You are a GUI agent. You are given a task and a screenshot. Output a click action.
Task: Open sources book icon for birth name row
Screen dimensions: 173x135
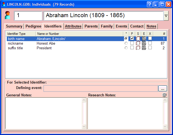pyautogui.click(x=138, y=39)
